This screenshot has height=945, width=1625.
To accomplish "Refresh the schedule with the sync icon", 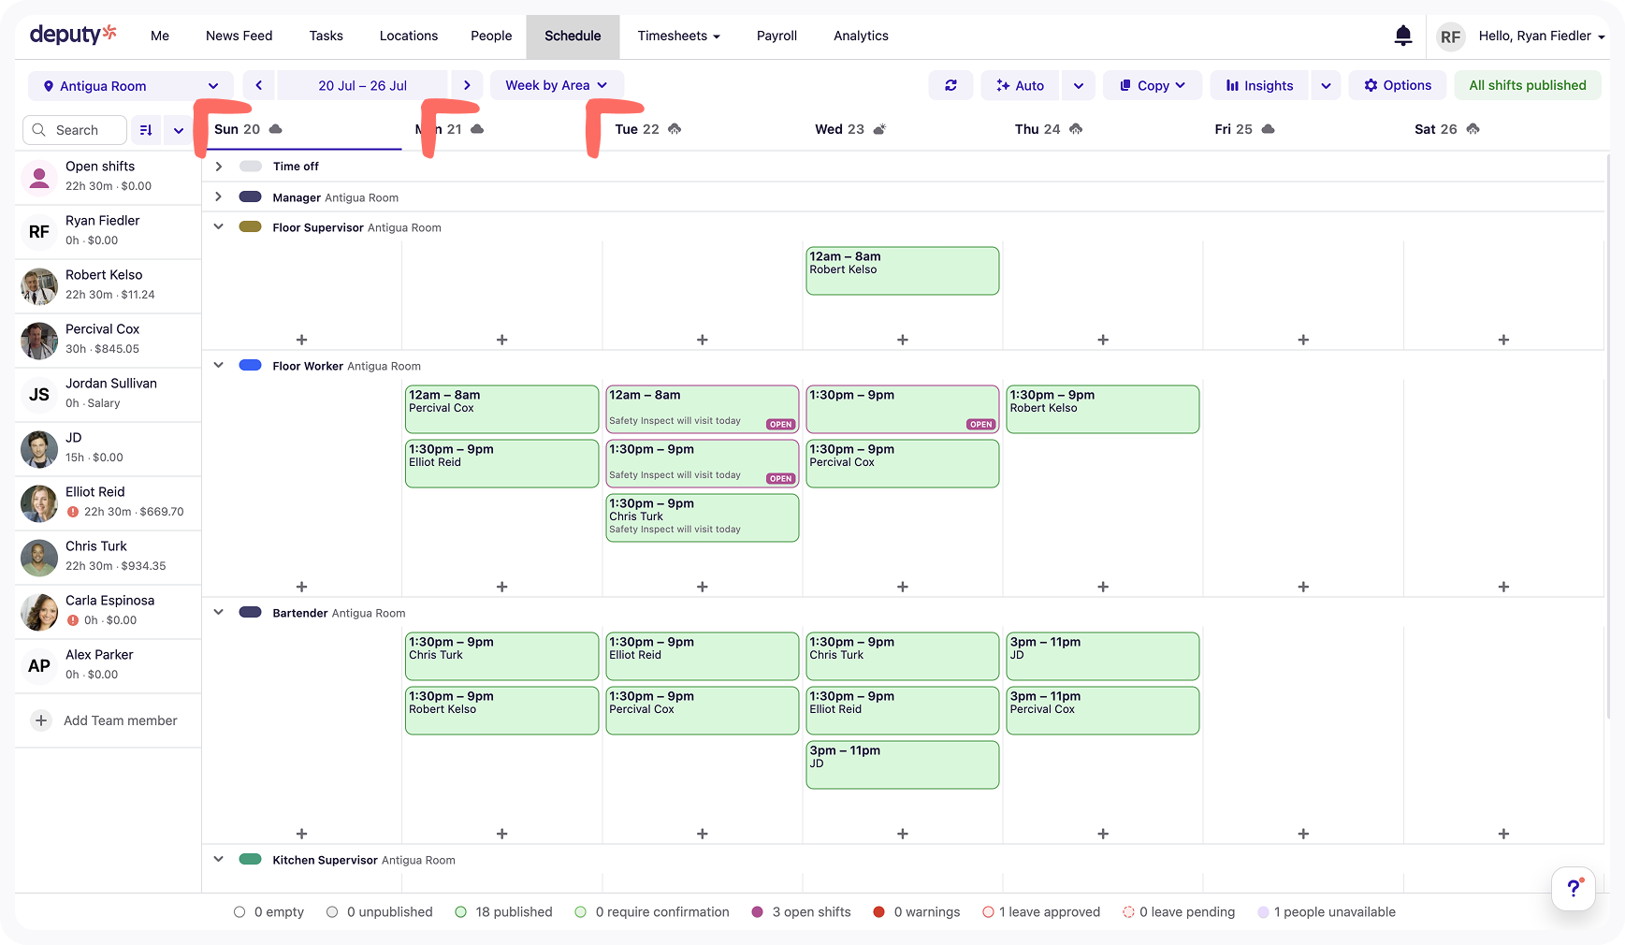I will coord(950,85).
